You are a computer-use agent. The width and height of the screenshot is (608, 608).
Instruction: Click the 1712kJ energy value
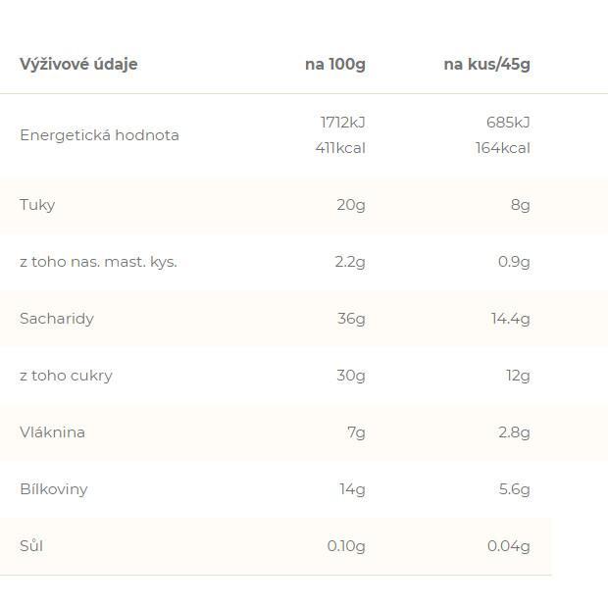click(x=342, y=123)
